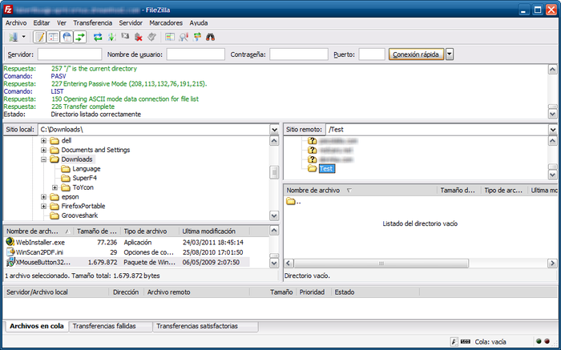This screenshot has width=561, height=350.
Task: Open the Sitio local path dropdown
Action: tap(274, 130)
